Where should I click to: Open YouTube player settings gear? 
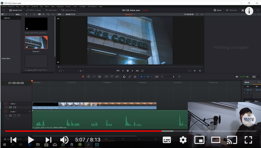point(183,140)
